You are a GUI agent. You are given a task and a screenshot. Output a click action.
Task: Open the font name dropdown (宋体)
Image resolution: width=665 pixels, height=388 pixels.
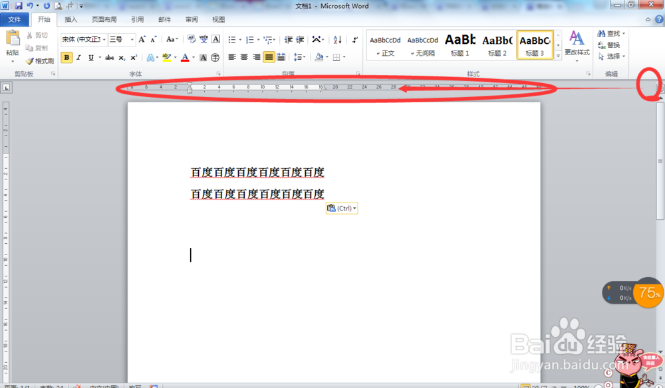pyautogui.click(x=104, y=39)
